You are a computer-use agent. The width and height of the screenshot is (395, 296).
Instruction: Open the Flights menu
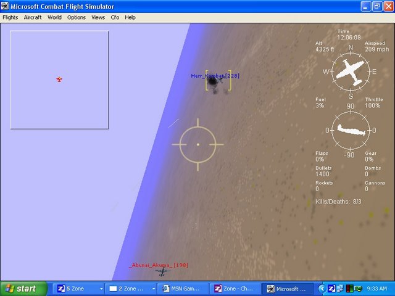click(x=10, y=17)
